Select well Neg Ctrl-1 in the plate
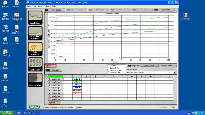The width and height of the screenshot is (205, 115). click(77, 90)
